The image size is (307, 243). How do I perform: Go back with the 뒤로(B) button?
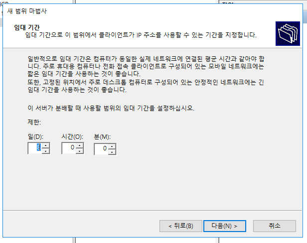pos(181,226)
